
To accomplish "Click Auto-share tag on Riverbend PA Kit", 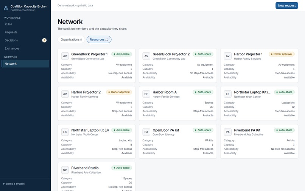I will (x=284, y=130).
